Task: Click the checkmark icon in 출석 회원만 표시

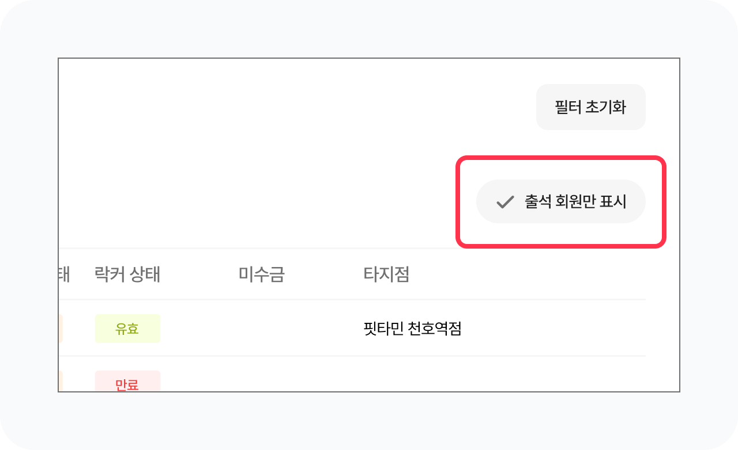Action: (x=505, y=202)
